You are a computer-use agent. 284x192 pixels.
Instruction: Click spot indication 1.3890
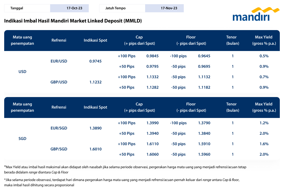tap(96, 128)
